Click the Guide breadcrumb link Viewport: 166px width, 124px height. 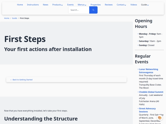[14, 18]
